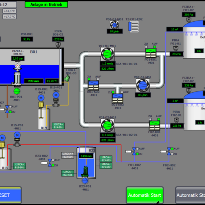Click the 299 mm level readout in B01

pos(34,81)
